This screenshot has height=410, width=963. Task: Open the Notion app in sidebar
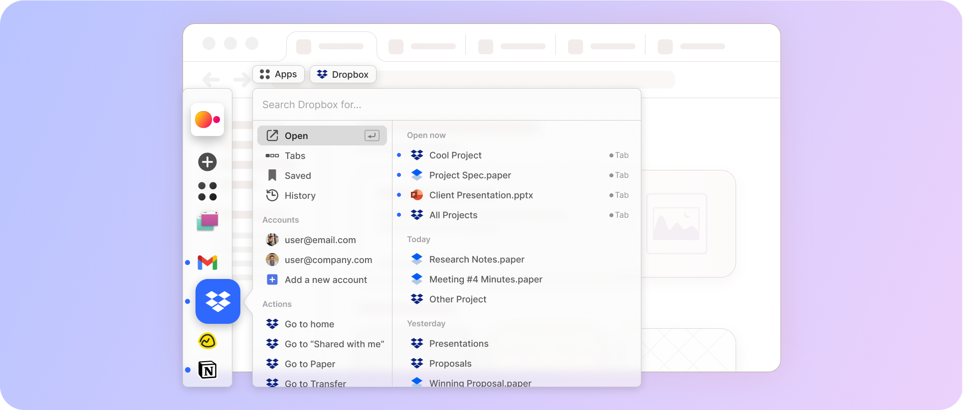(207, 370)
